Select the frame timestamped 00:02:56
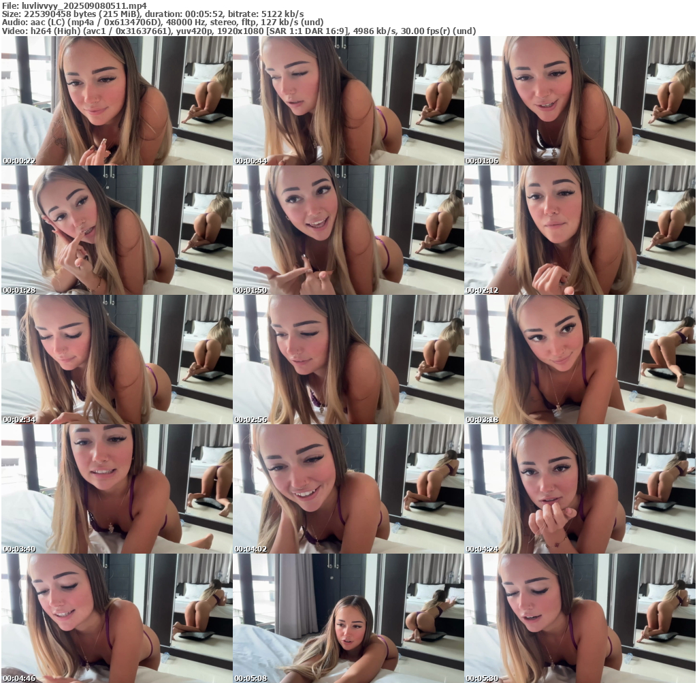 (348, 360)
